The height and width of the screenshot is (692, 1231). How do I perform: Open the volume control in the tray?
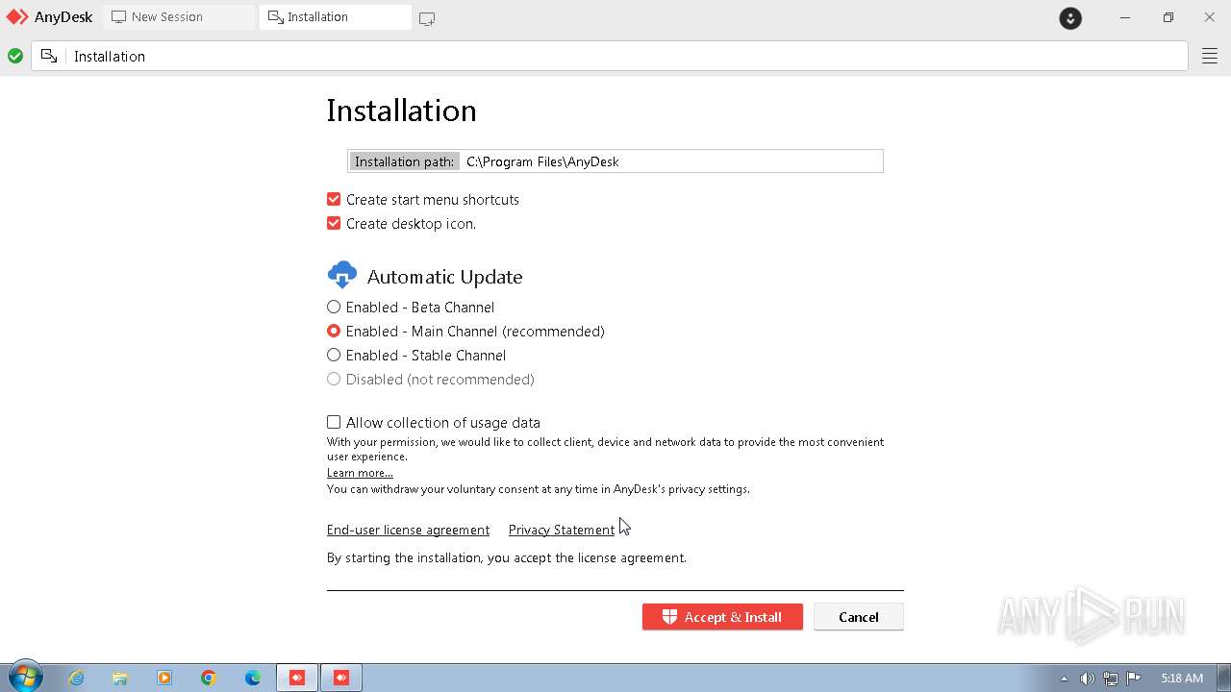(1087, 679)
